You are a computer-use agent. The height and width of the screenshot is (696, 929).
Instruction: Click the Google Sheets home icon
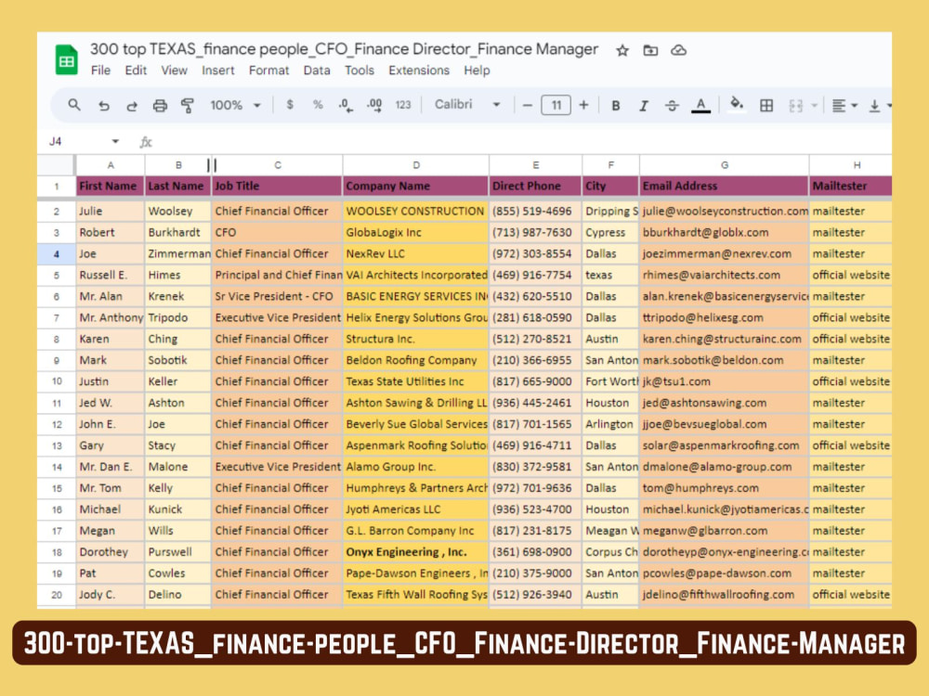(66, 60)
